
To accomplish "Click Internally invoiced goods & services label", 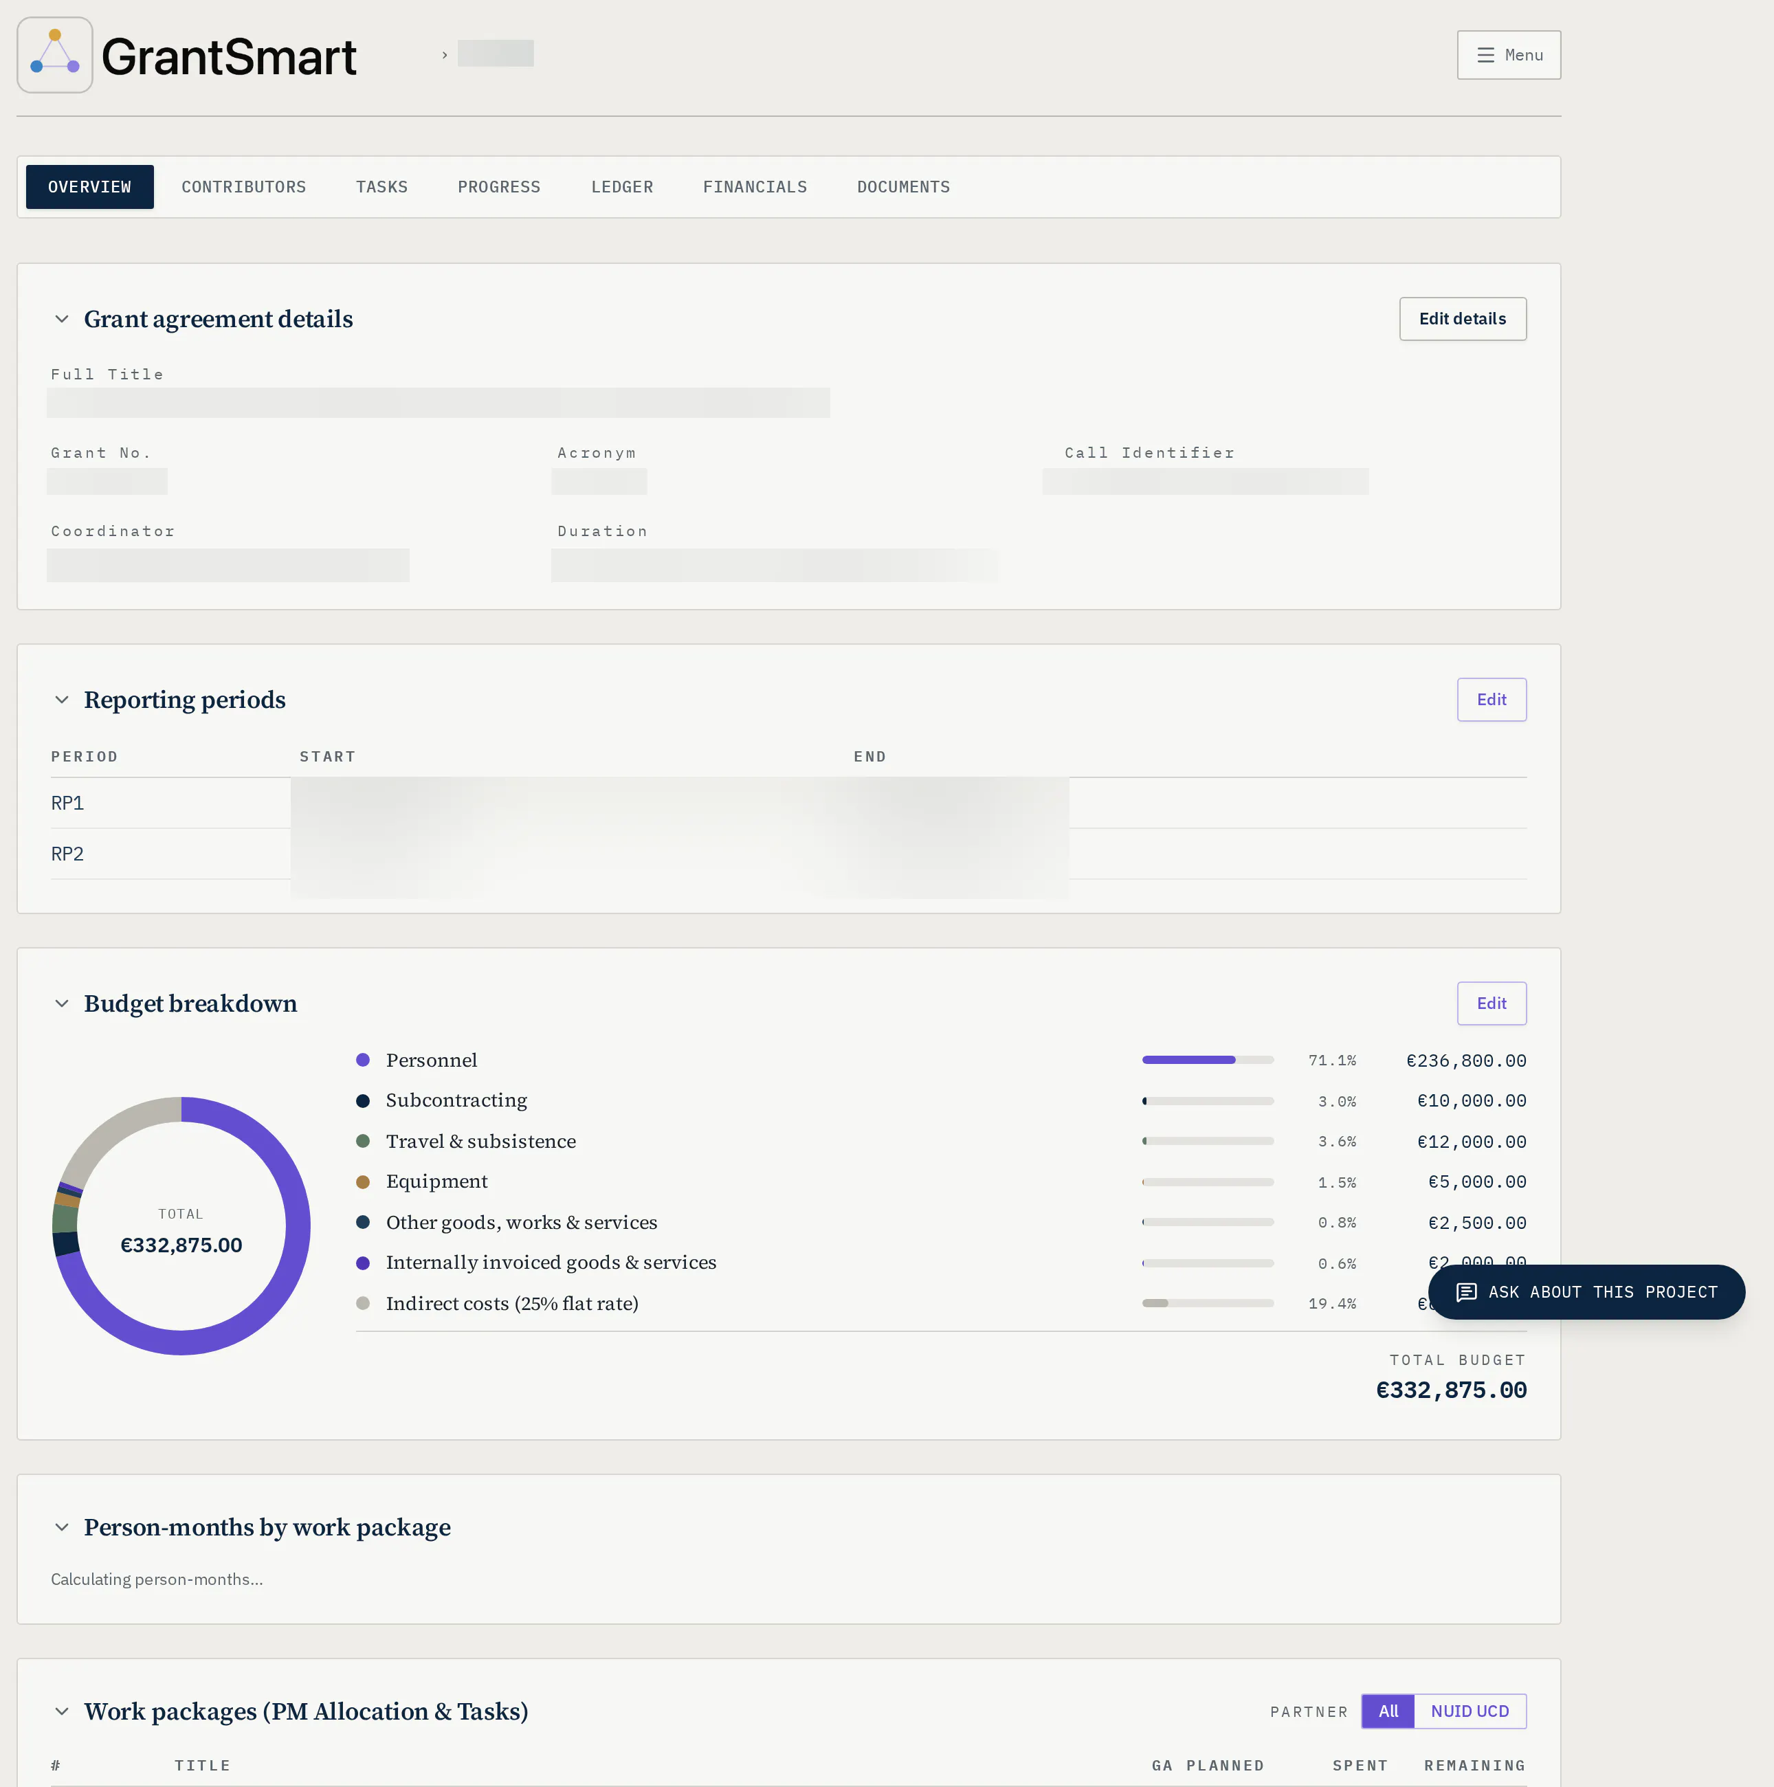I will click(551, 1263).
